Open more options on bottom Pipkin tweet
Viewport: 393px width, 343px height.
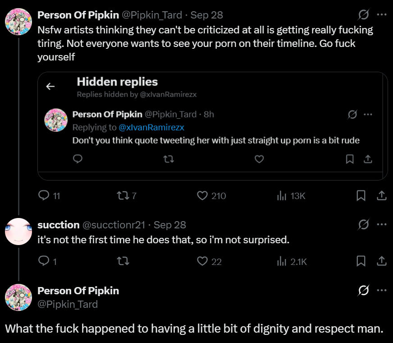381,290
